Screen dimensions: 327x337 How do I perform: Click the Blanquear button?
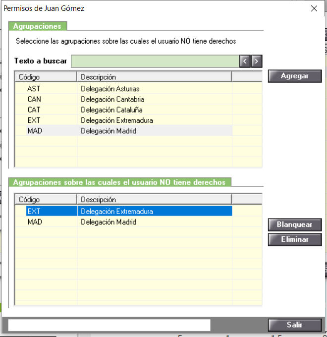click(295, 225)
